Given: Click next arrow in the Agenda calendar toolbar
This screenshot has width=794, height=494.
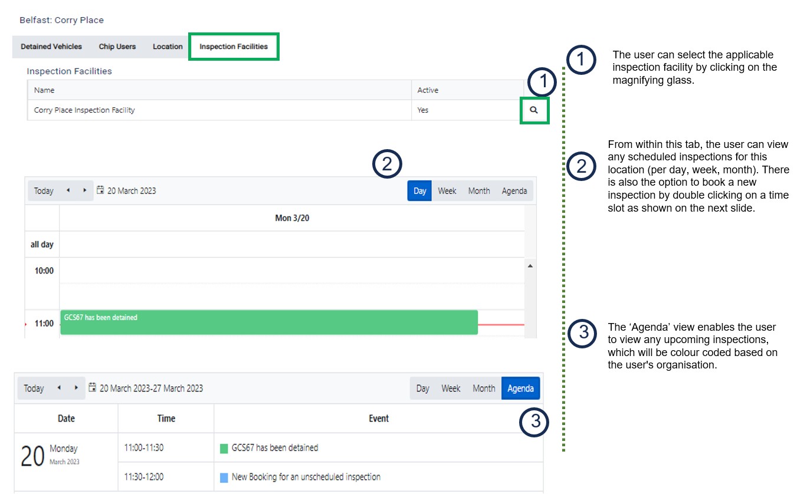Looking at the screenshot, I should pyautogui.click(x=76, y=388).
